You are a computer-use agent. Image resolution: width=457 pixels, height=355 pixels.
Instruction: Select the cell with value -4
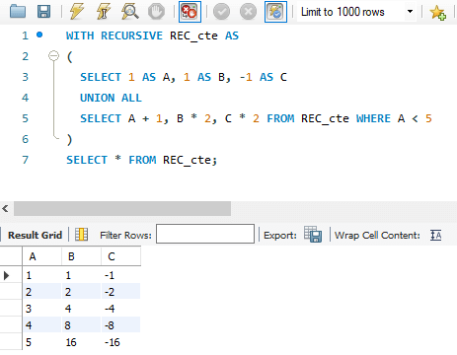click(120, 309)
